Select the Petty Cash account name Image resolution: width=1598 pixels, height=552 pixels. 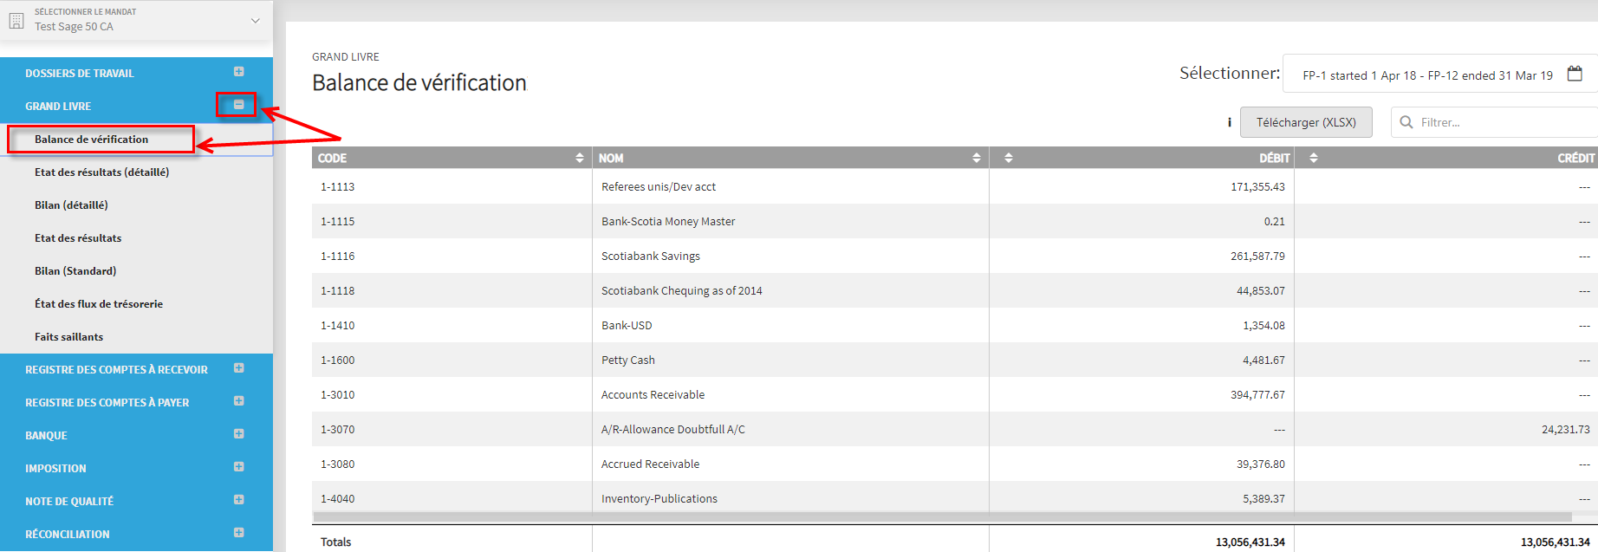(628, 360)
